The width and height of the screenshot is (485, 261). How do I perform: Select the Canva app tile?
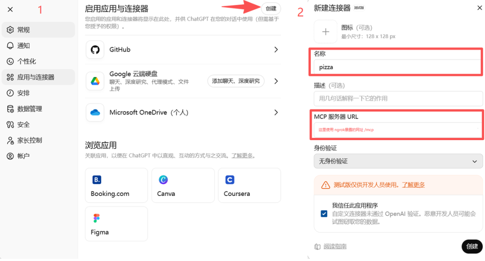(183, 185)
